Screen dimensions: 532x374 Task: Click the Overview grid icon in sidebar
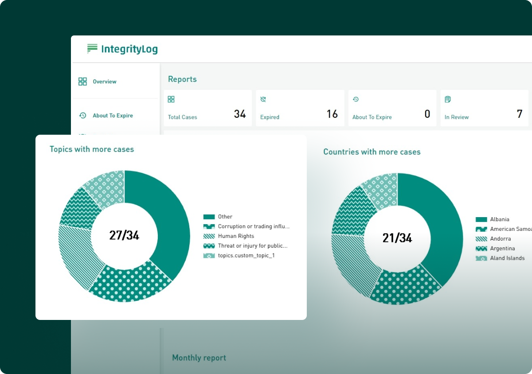tap(82, 81)
